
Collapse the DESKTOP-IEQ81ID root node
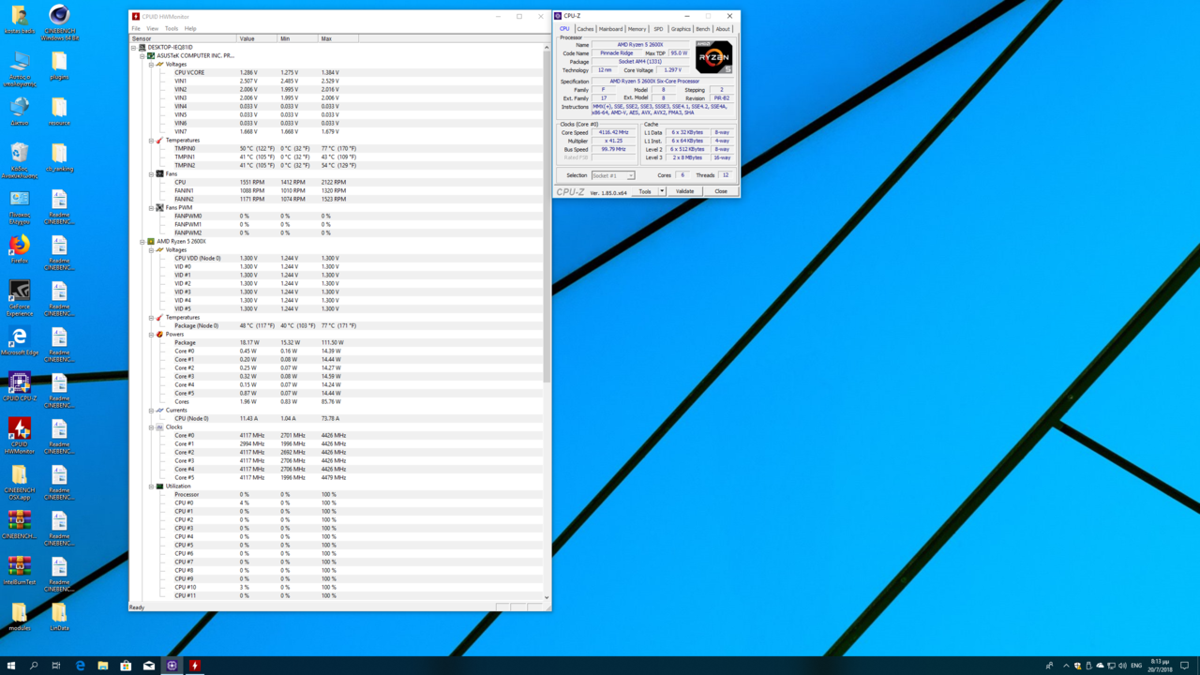click(x=134, y=47)
